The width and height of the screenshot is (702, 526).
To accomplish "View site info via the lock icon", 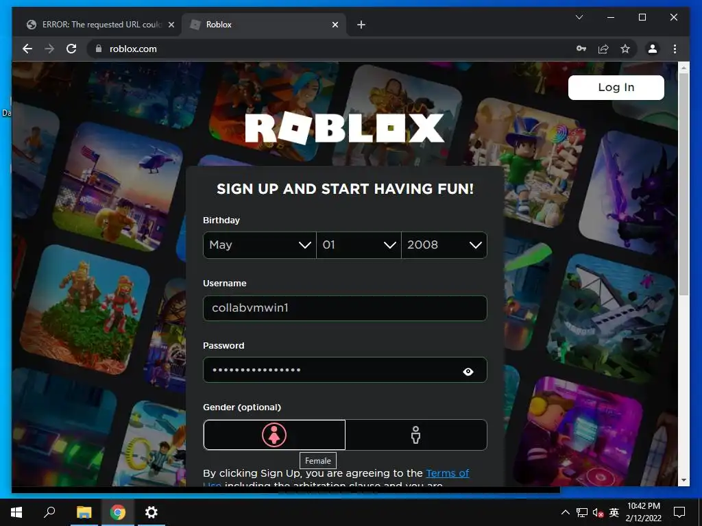I will (99, 49).
